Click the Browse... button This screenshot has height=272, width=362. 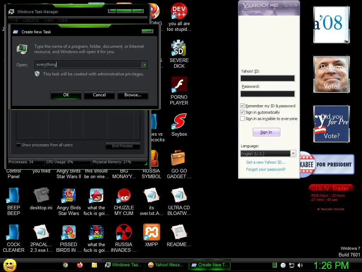point(133,95)
